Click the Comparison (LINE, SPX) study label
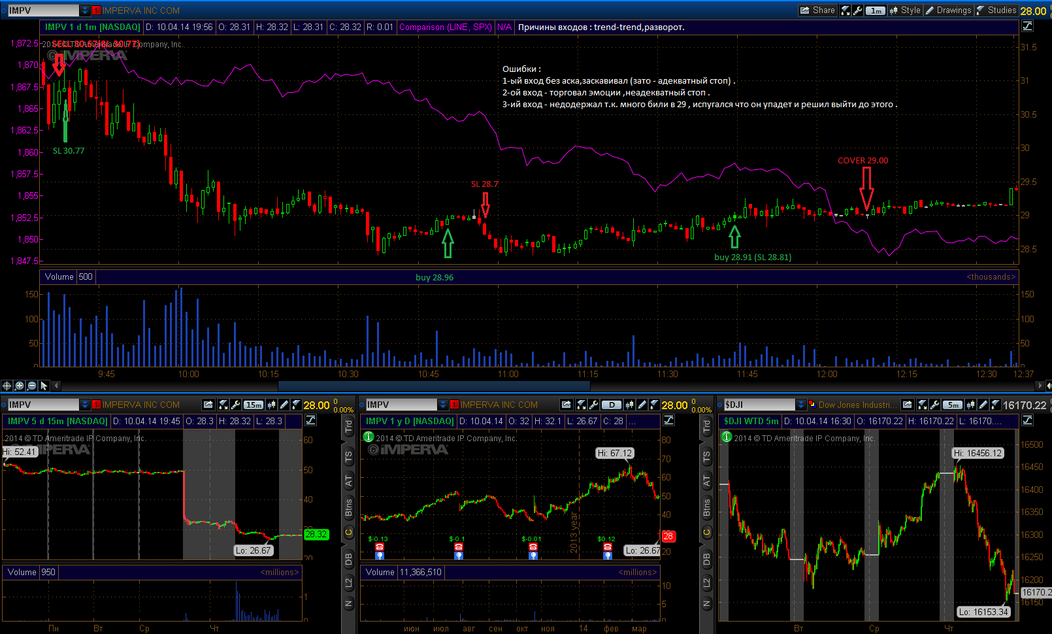 pyautogui.click(x=445, y=27)
